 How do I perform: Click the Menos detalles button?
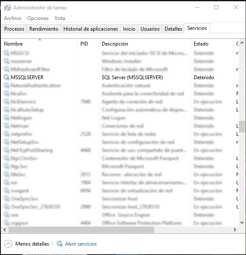tap(27, 244)
